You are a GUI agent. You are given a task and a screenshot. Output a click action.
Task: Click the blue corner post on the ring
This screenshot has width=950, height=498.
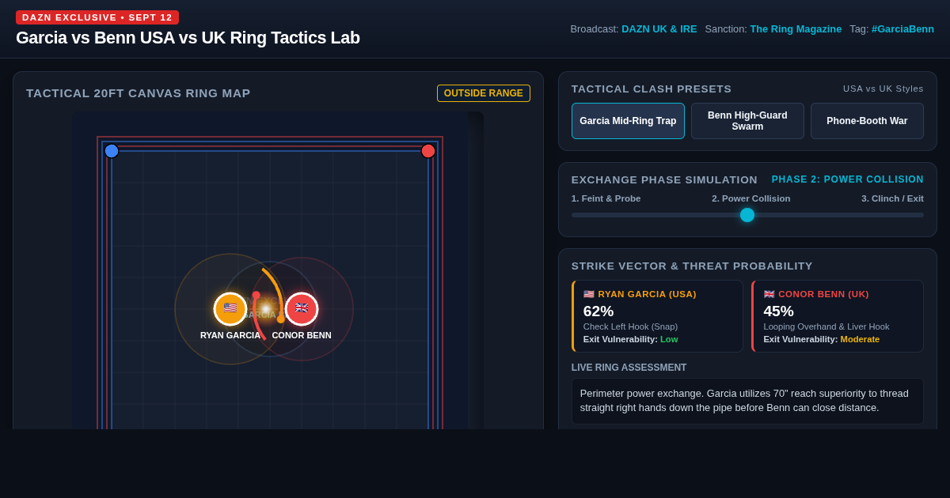[x=112, y=151]
